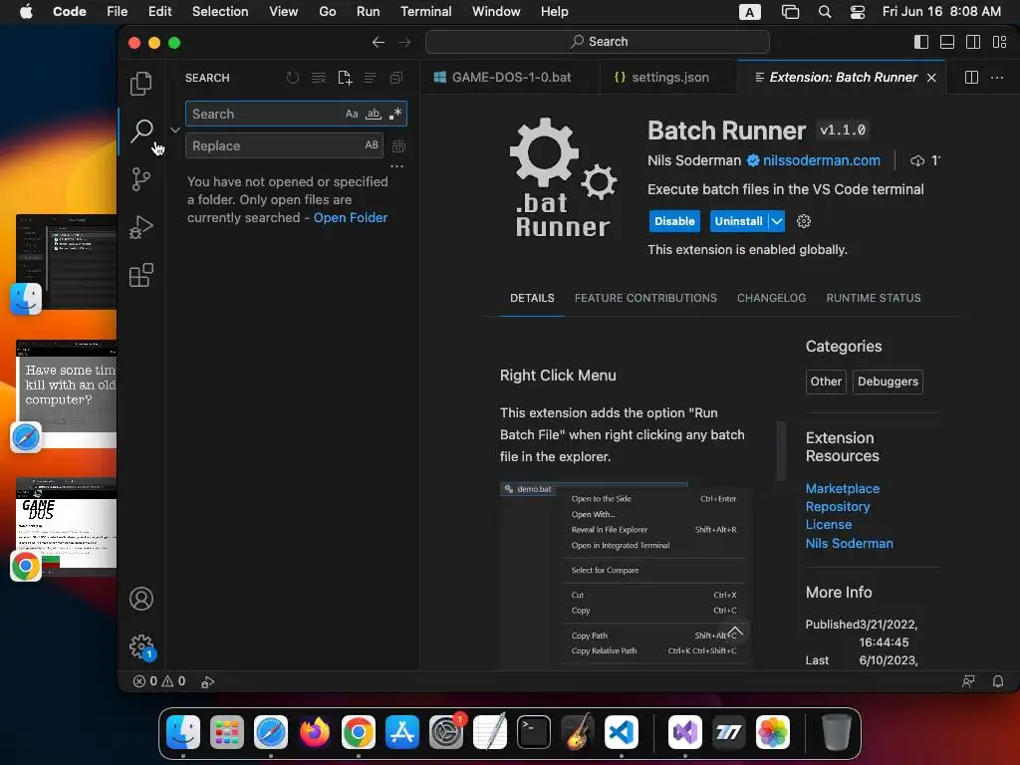Click the readme scrollbar
Viewport: 1020px width, 765px height.
[x=781, y=451]
